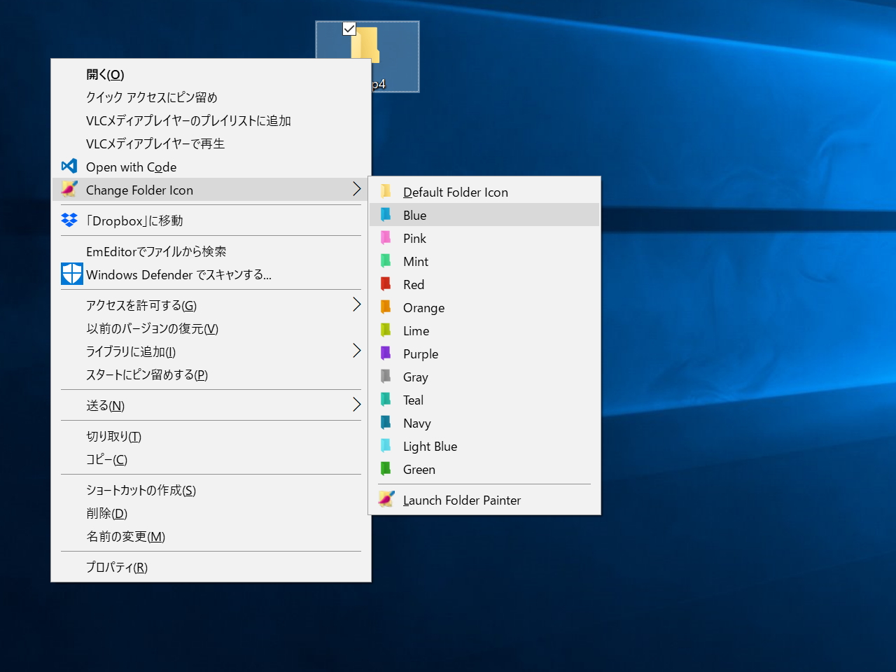The image size is (896, 672).
Task: Add folder to VLC playlist
Action: coord(211,120)
